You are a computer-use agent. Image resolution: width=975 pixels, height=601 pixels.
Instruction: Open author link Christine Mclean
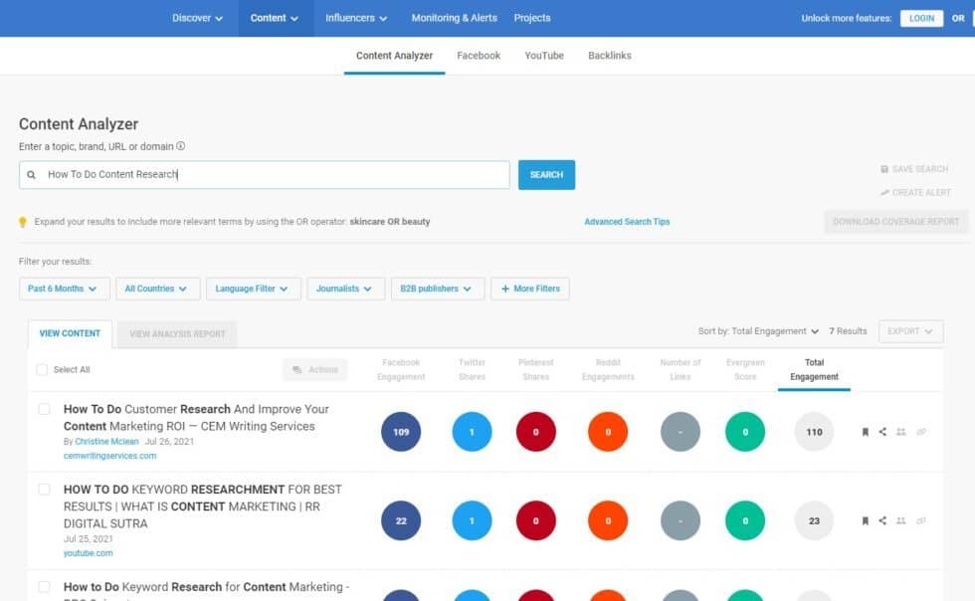pyautogui.click(x=107, y=441)
